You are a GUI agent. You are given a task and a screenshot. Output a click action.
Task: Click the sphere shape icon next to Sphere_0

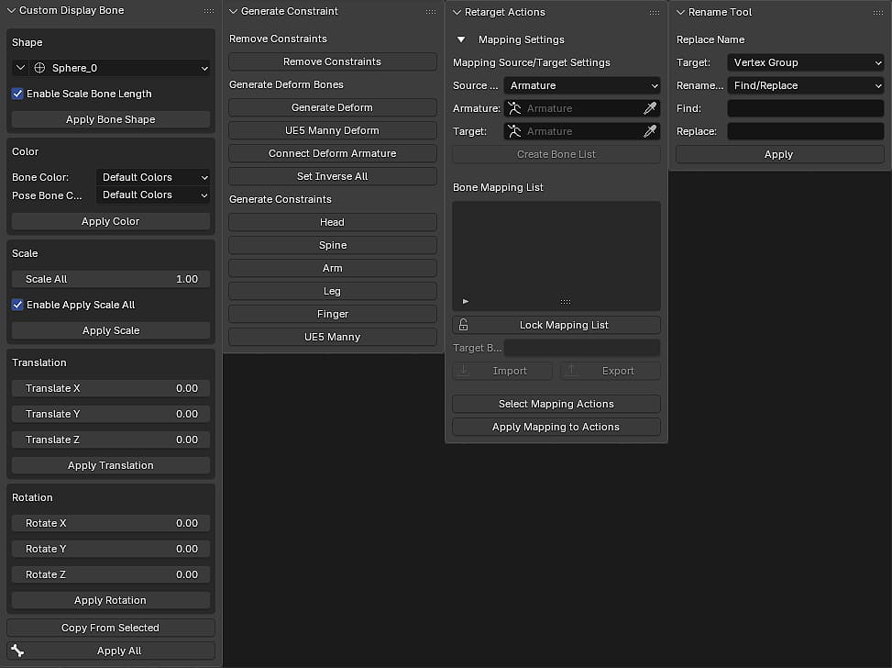[x=39, y=68]
